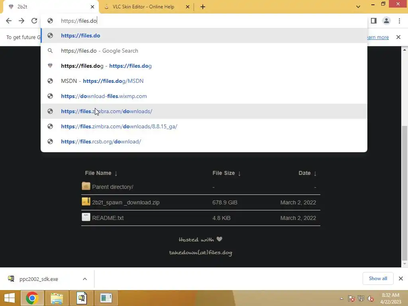The width and height of the screenshot is (408, 306).
Task: Show hidden system tray icons
Action: point(341,298)
